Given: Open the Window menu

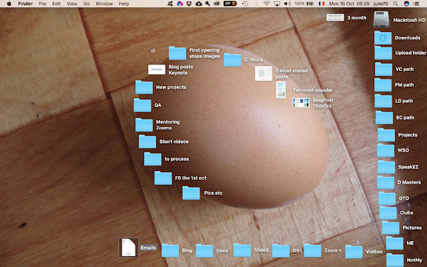Looking at the screenshot, I should [x=104, y=3].
